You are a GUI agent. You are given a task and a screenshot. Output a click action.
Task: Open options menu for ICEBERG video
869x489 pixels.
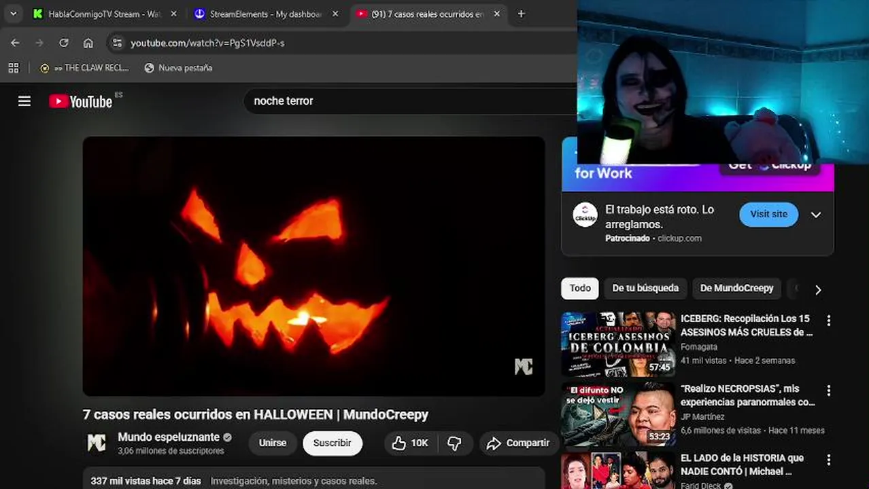[828, 321]
